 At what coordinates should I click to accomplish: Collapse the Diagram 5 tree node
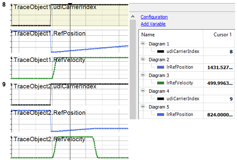(143, 107)
